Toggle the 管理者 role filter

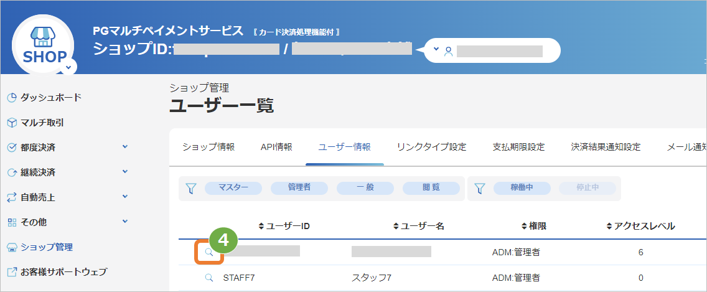pos(299,188)
